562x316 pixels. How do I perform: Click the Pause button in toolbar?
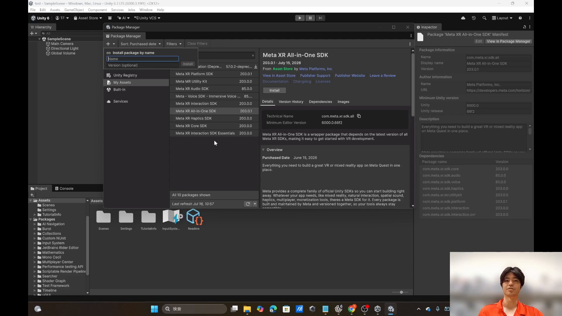point(310,18)
